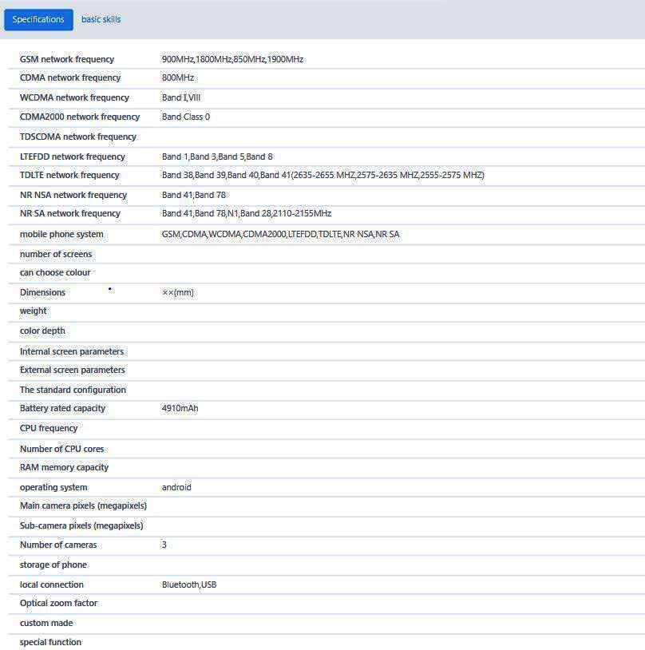Viewport: 645px width, 650px height.
Task: Open the basic skills tab
Action: coord(101,19)
